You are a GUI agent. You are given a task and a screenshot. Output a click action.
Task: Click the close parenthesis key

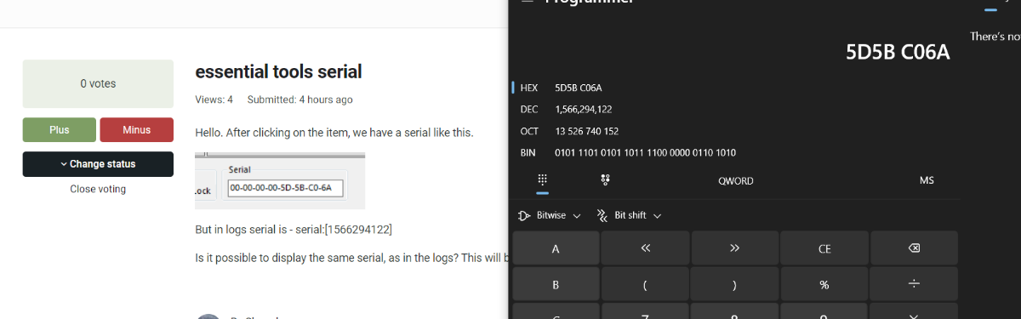734,284
